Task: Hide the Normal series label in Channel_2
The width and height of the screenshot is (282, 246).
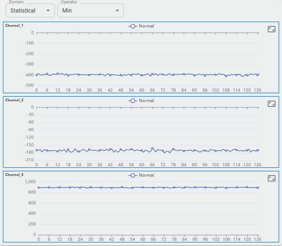Action: [146, 101]
